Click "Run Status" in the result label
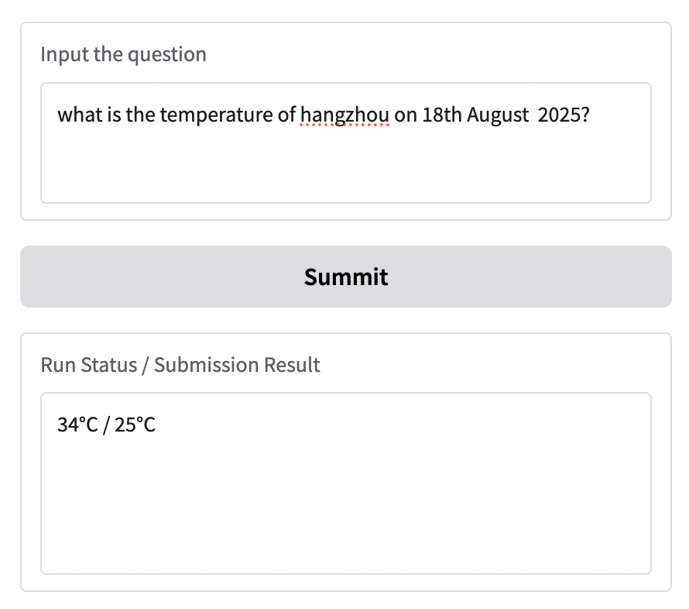The image size is (689, 609). [x=87, y=365]
